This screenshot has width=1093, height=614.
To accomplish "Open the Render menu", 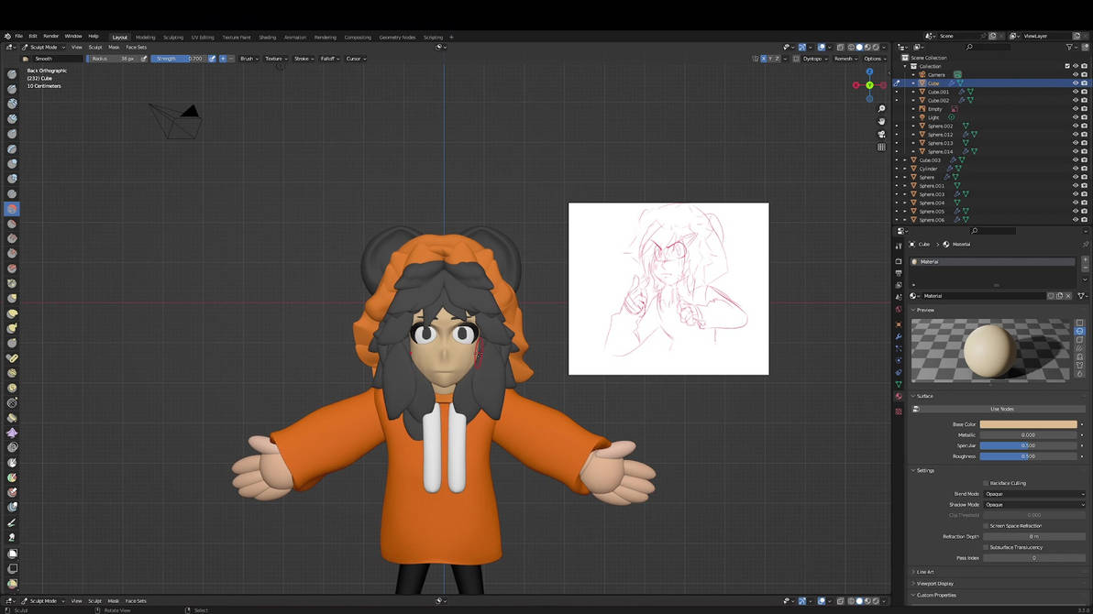I will (x=50, y=36).
